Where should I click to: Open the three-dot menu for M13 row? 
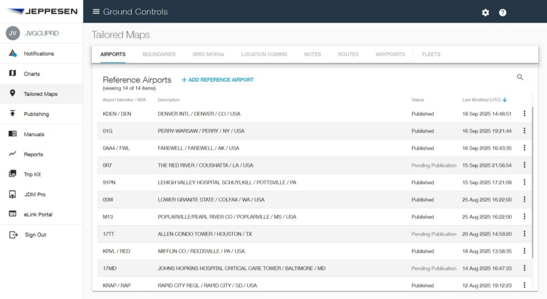525,216
